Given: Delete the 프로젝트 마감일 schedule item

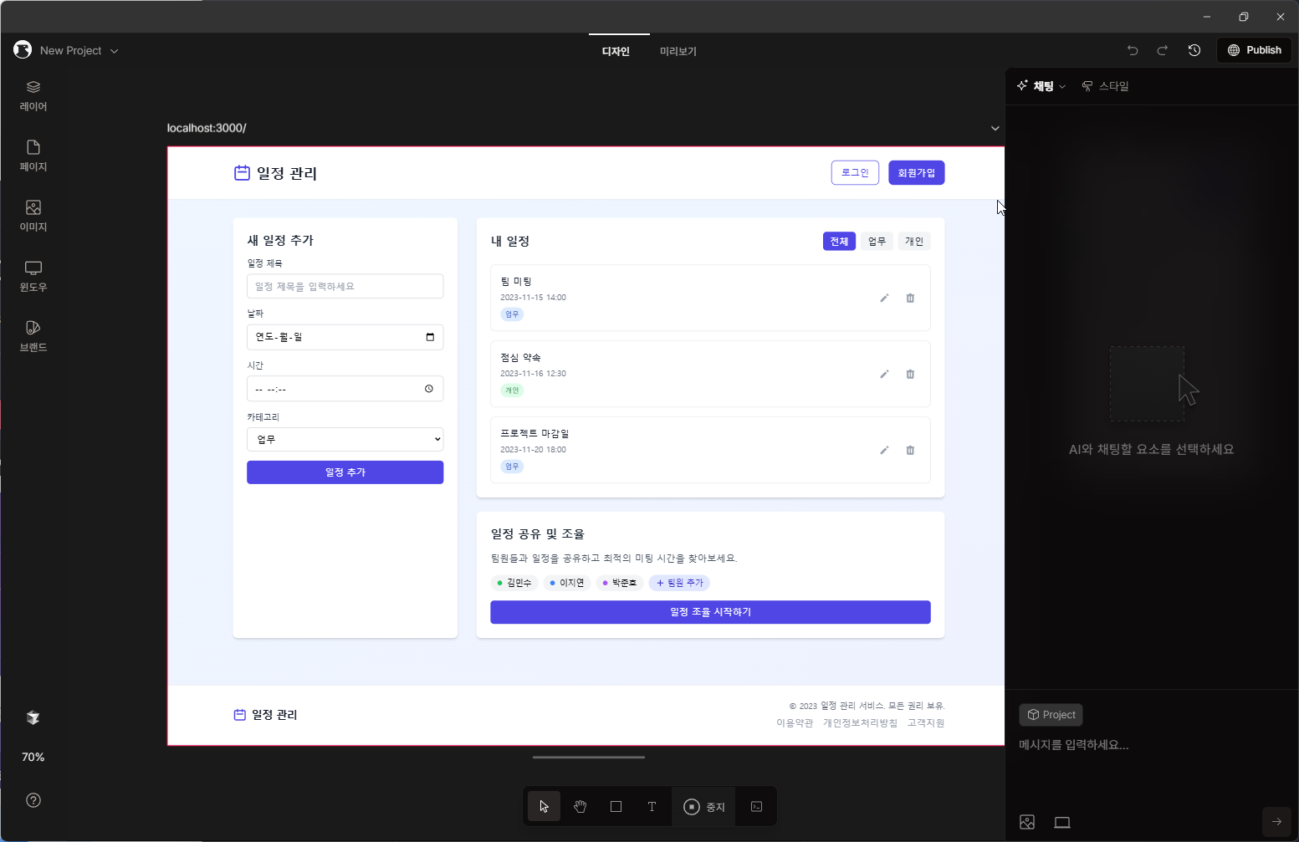Looking at the screenshot, I should tap(910, 451).
